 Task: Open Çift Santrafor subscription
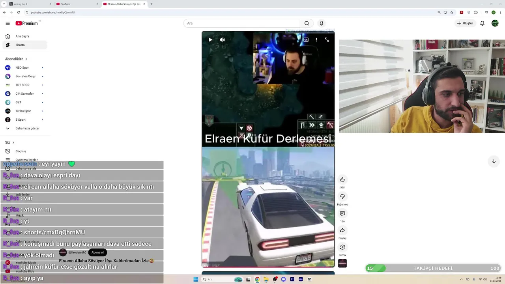pos(24,93)
